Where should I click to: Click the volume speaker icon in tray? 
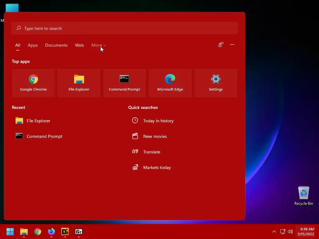point(290,232)
